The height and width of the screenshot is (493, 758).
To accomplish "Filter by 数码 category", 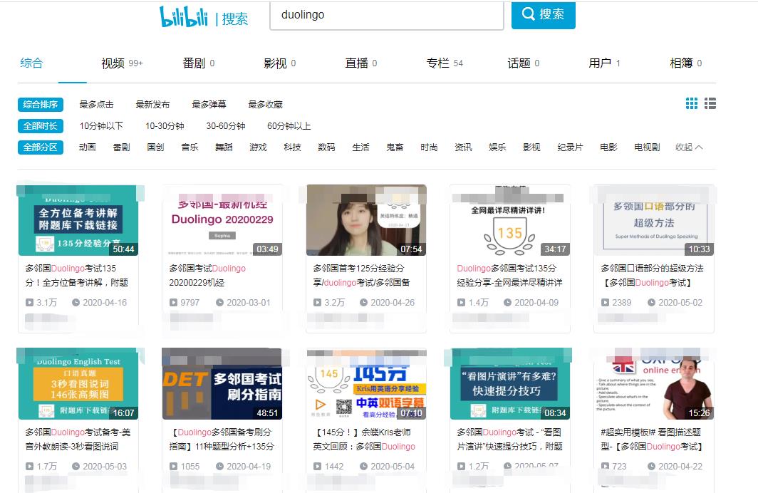I will 326,147.
